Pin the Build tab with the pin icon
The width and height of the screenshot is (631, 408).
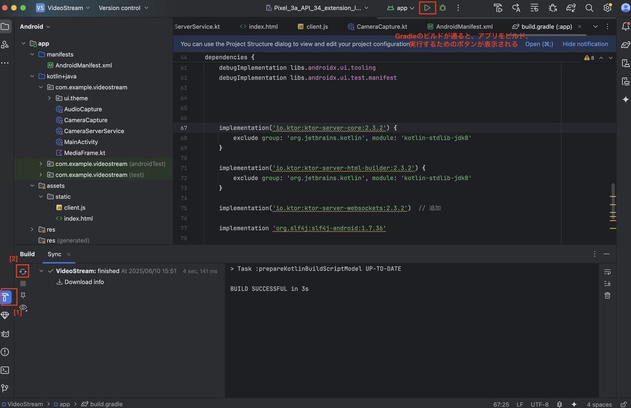pos(23,296)
